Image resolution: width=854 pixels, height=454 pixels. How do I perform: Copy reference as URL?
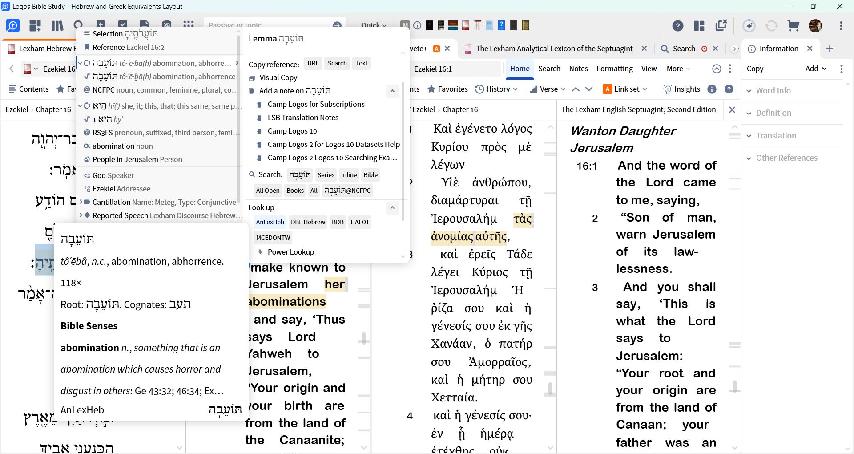pyautogui.click(x=313, y=63)
